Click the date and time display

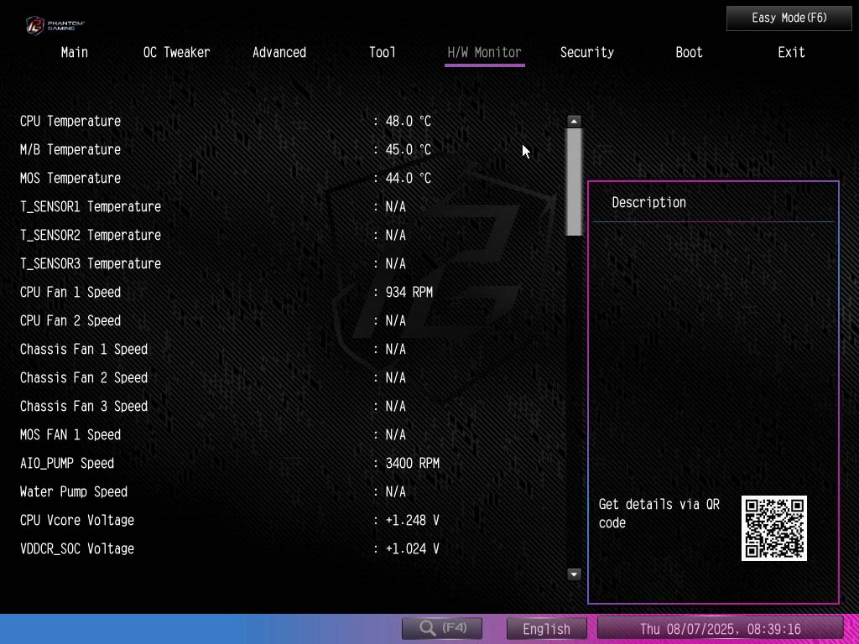tap(721, 628)
